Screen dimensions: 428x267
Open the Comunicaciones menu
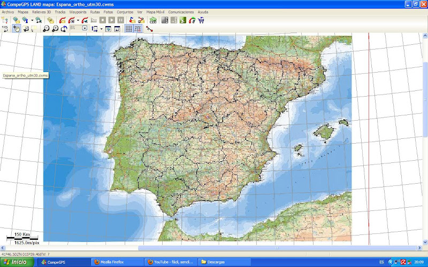tap(181, 12)
